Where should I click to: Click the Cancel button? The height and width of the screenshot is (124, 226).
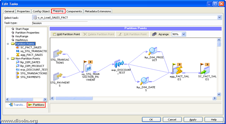(172, 120)
